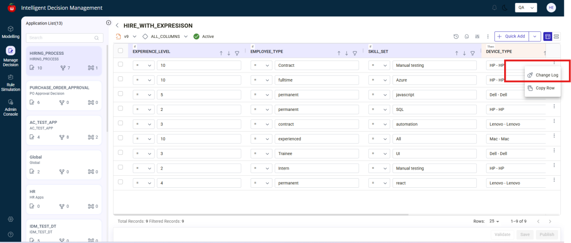Click the horizontal table scrollbar

coord(262,215)
